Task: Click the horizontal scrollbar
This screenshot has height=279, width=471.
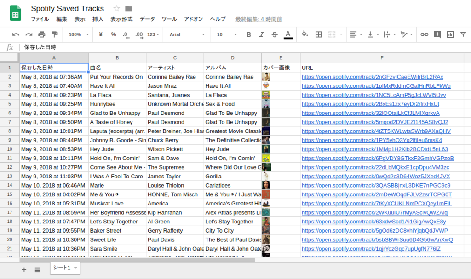Action: click(137, 260)
